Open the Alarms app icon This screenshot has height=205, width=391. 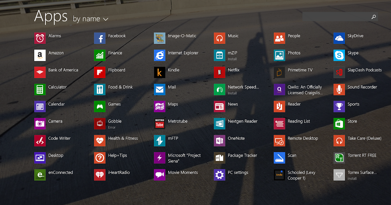click(40, 38)
